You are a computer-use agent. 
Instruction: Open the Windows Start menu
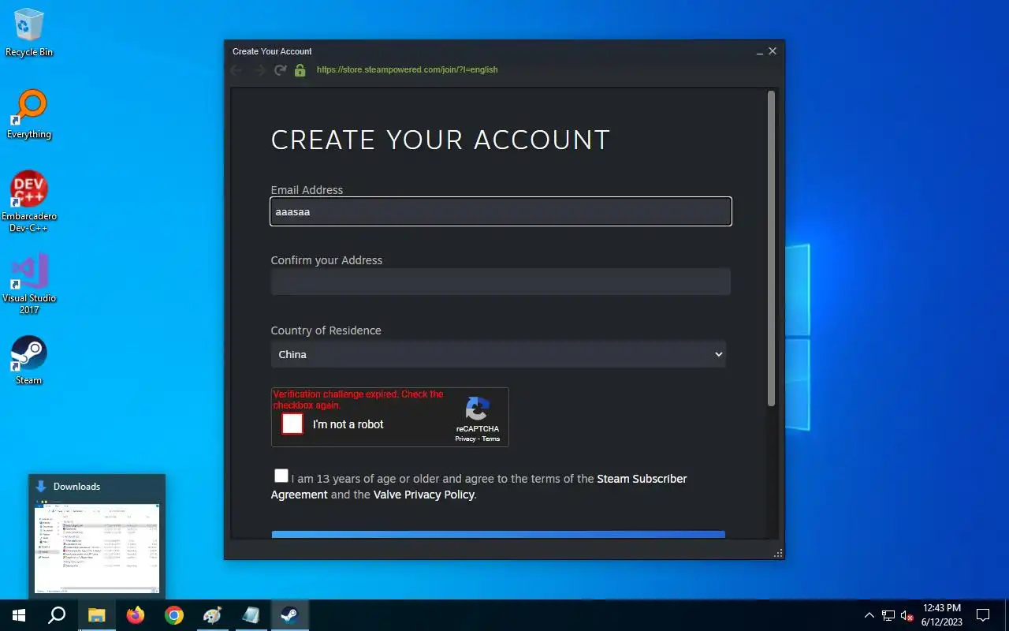pos(19,615)
